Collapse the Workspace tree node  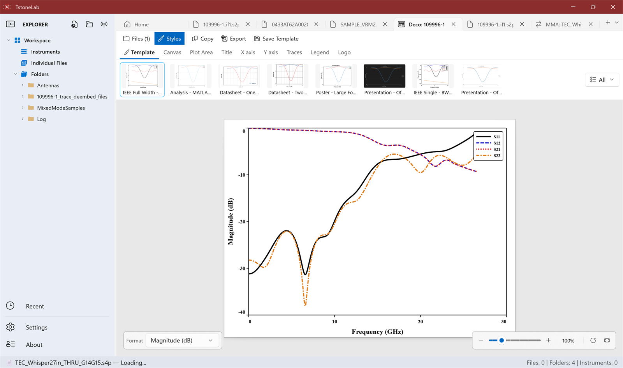coord(9,40)
